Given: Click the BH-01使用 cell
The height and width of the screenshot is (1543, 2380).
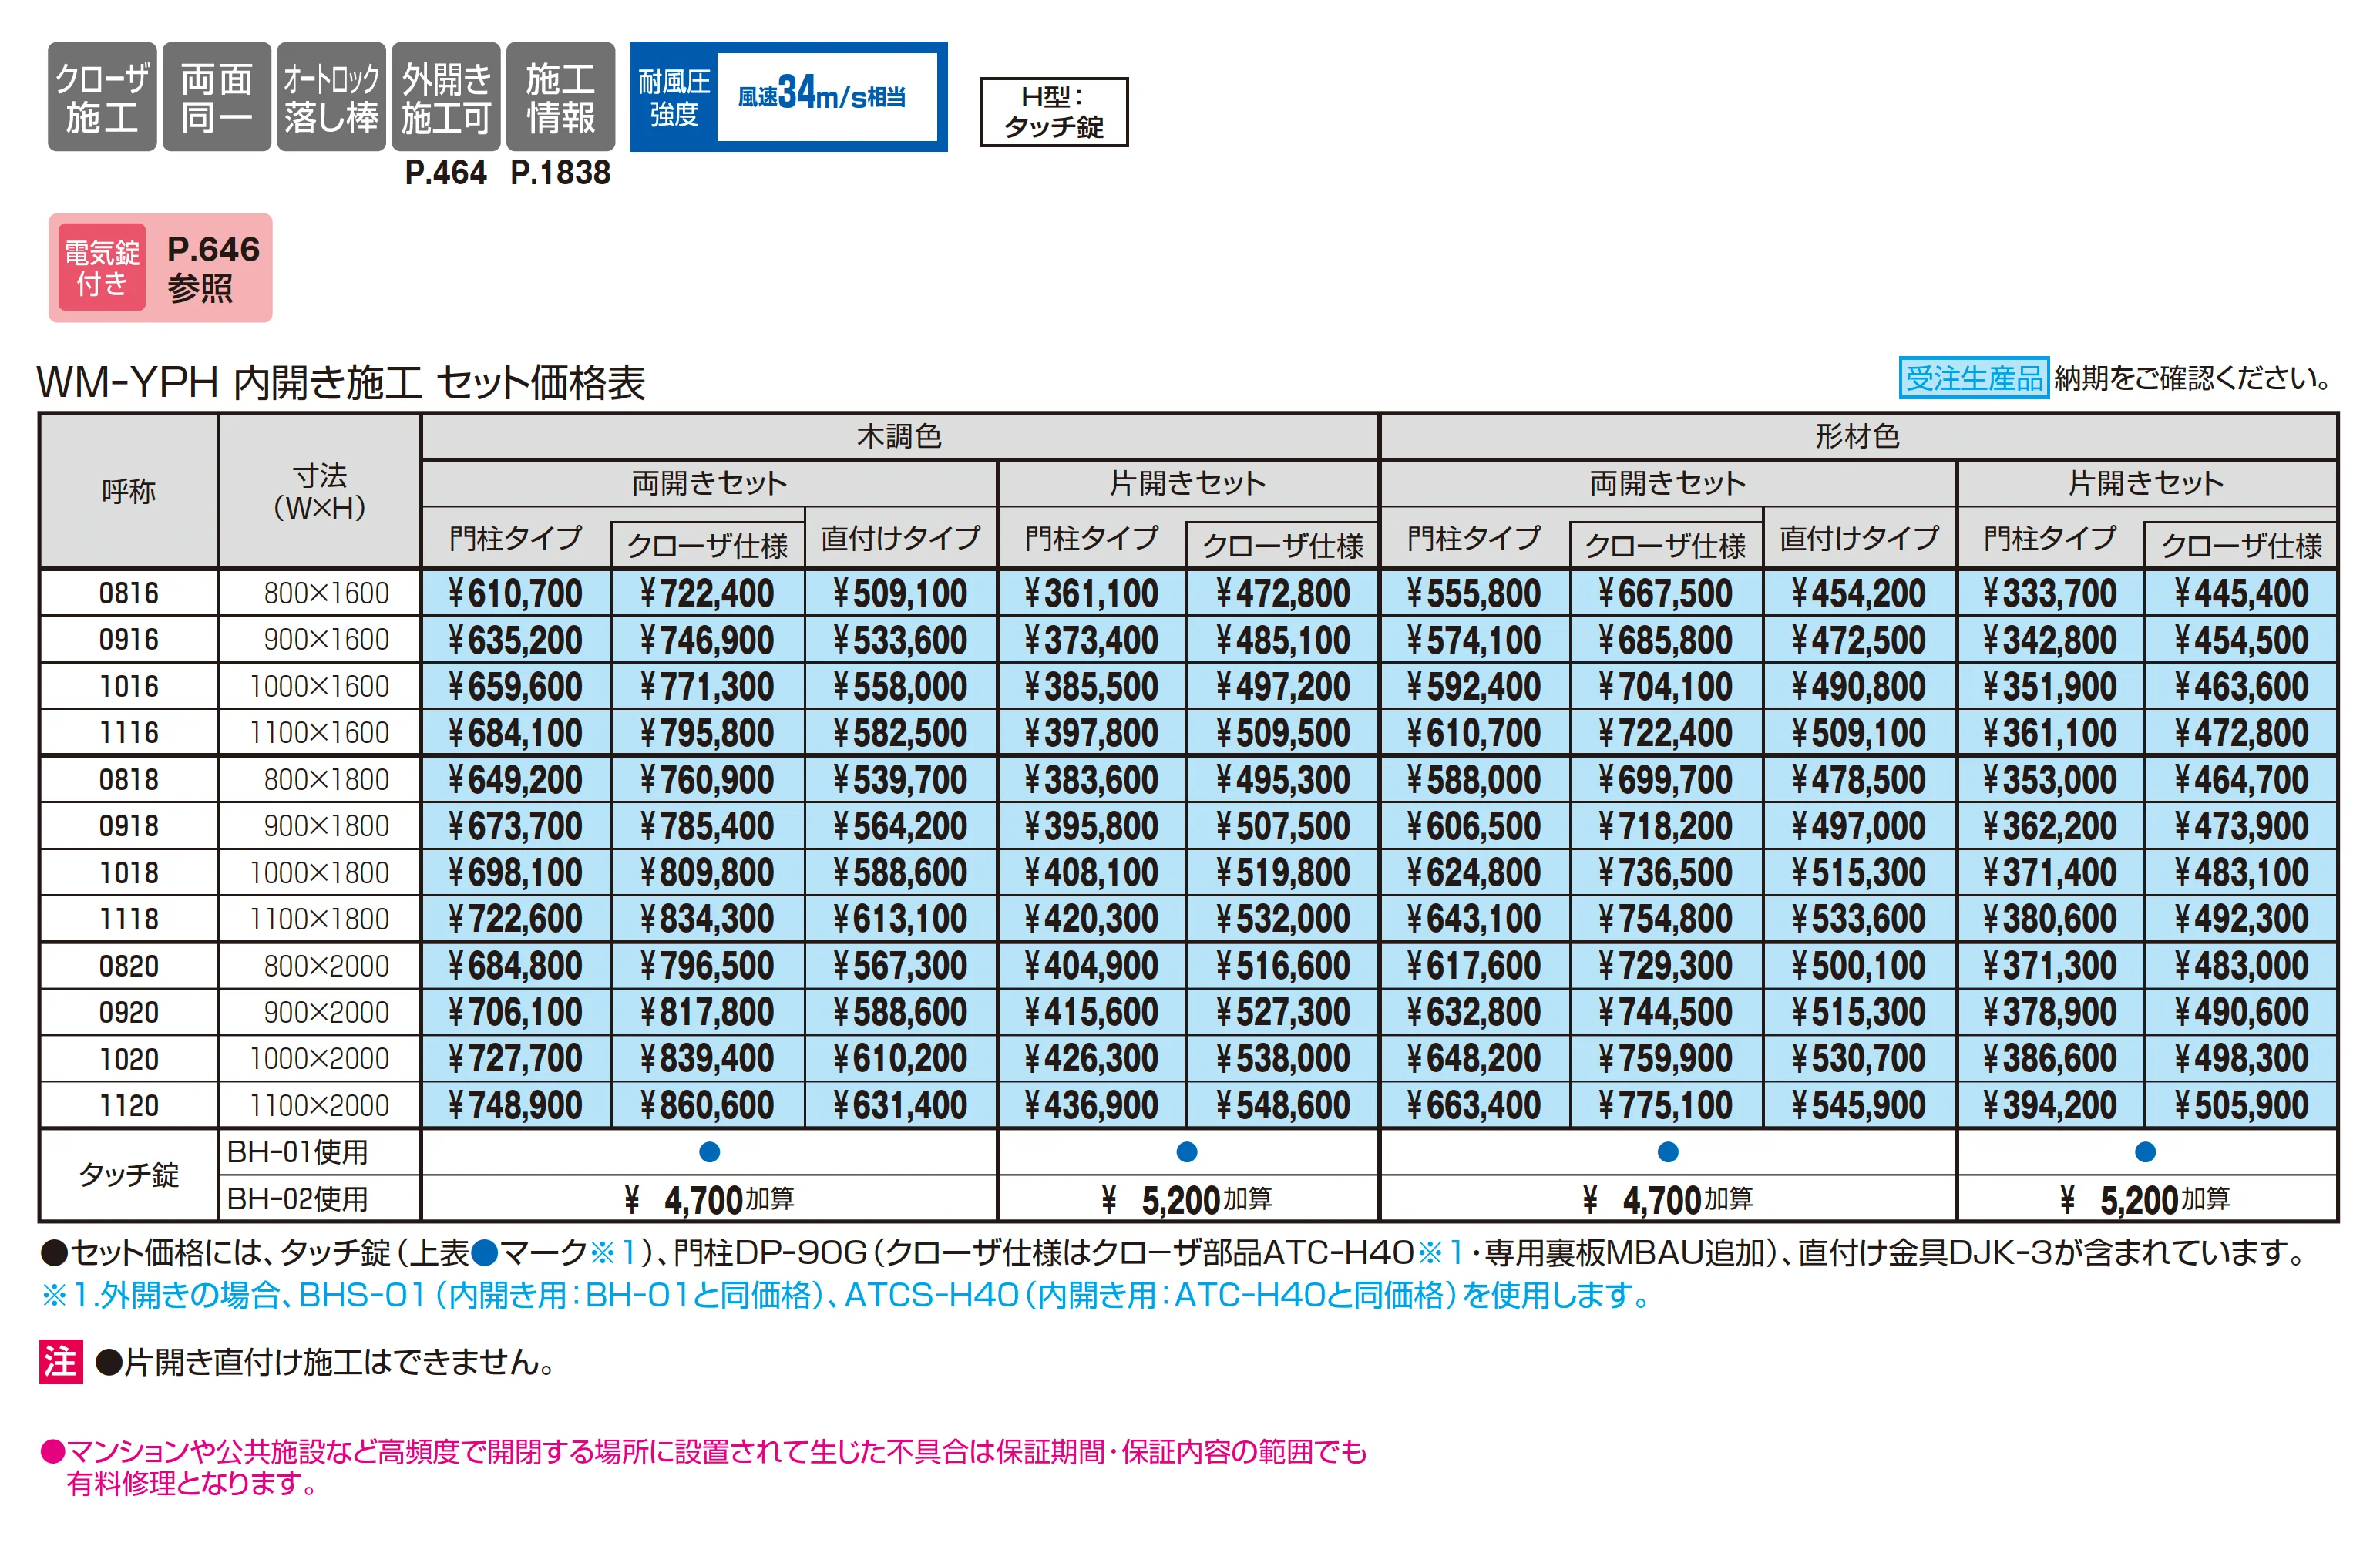Looking at the screenshot, I should coord(319,1152).
